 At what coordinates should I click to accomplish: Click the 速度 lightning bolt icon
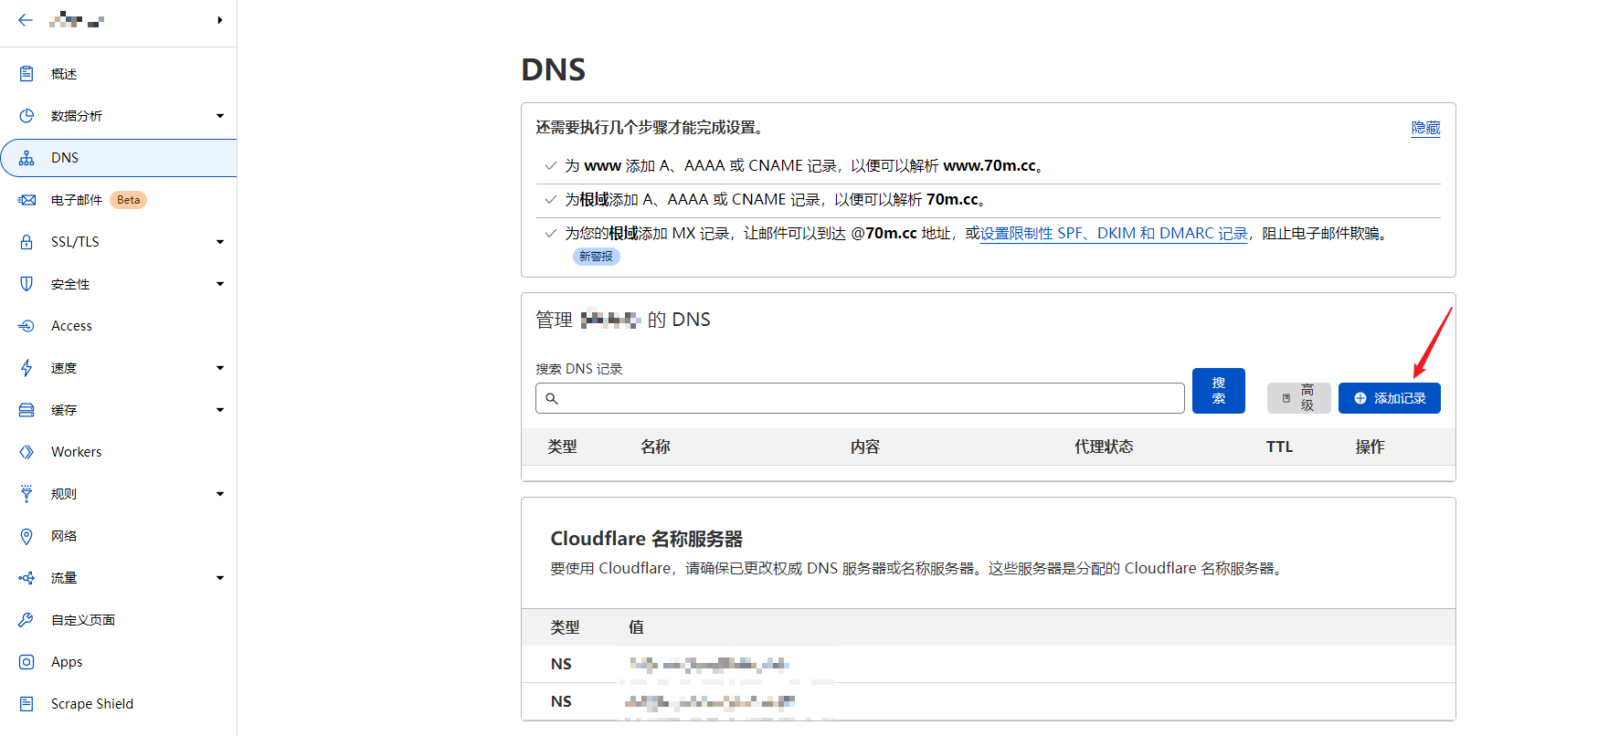(26, 368)
